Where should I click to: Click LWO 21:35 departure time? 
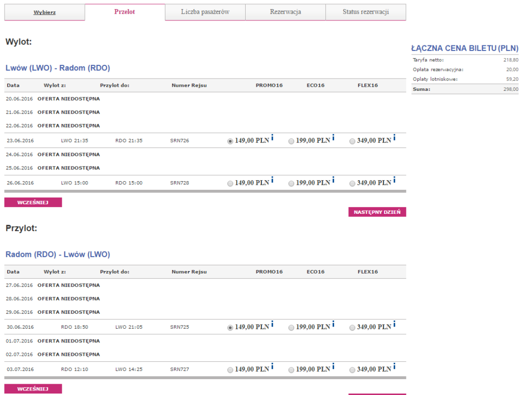click(x=75, y=141)
